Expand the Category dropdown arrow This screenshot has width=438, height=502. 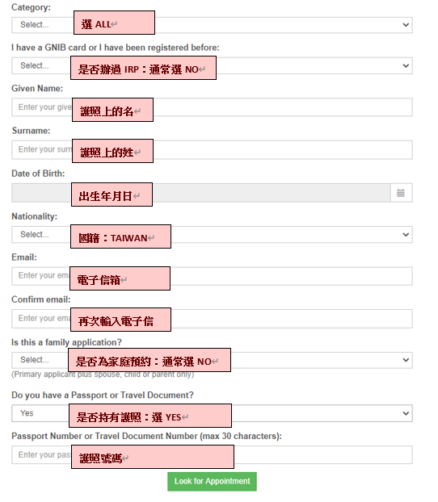[x=406, y=25]
